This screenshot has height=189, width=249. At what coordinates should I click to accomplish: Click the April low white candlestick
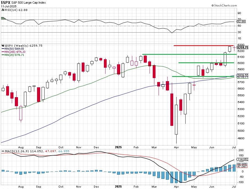click(176, 120)
